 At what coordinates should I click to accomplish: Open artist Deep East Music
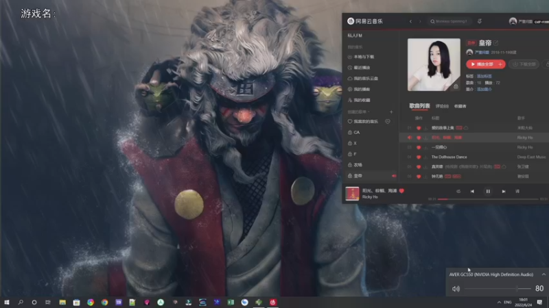pyautogui.click(x=531, y=157)
